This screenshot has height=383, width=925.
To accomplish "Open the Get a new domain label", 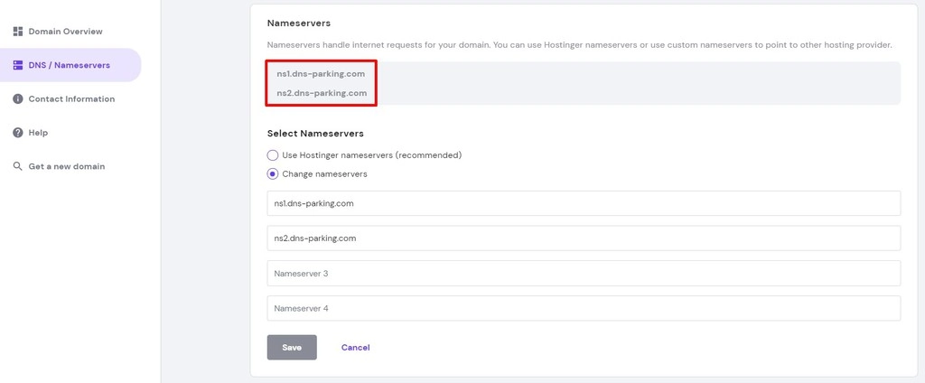I will coord(66,166).
